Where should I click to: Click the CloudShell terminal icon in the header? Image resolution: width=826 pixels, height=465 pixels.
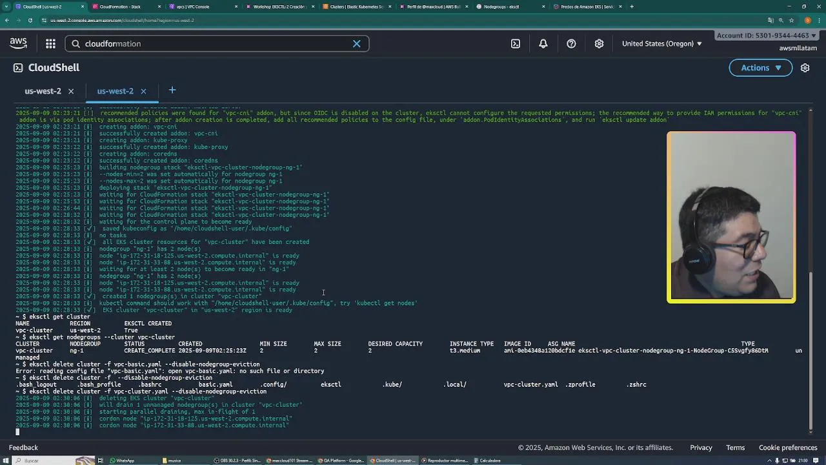coord(18,68)
